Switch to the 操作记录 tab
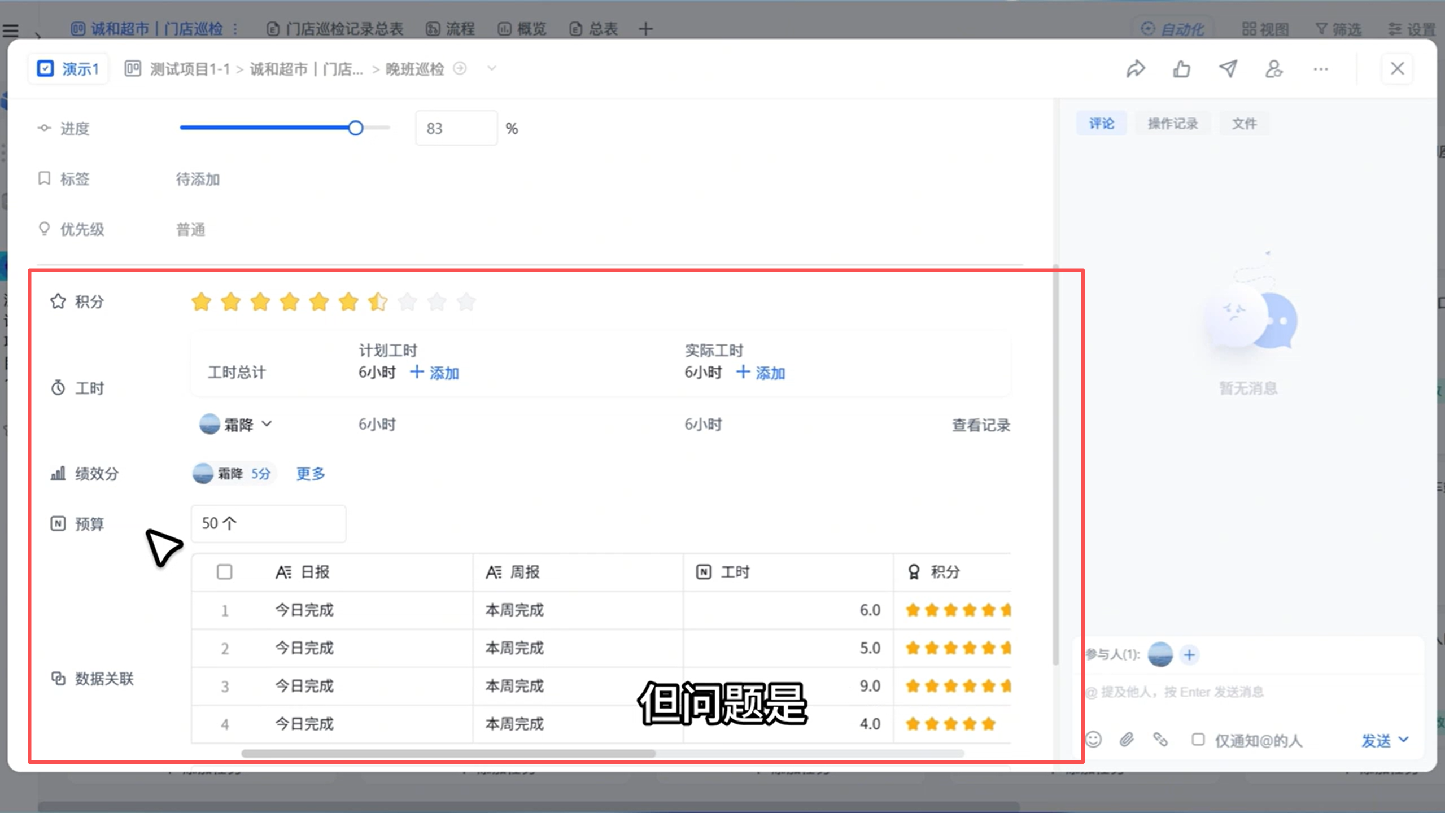Viewport: 1445px width, 813px height. coord(1172,124)
